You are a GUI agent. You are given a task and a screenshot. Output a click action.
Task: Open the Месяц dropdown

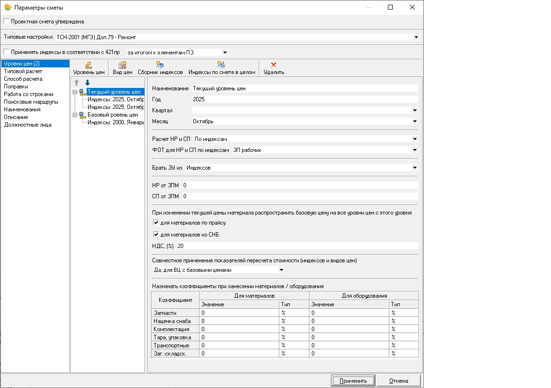tap(415, 122)
